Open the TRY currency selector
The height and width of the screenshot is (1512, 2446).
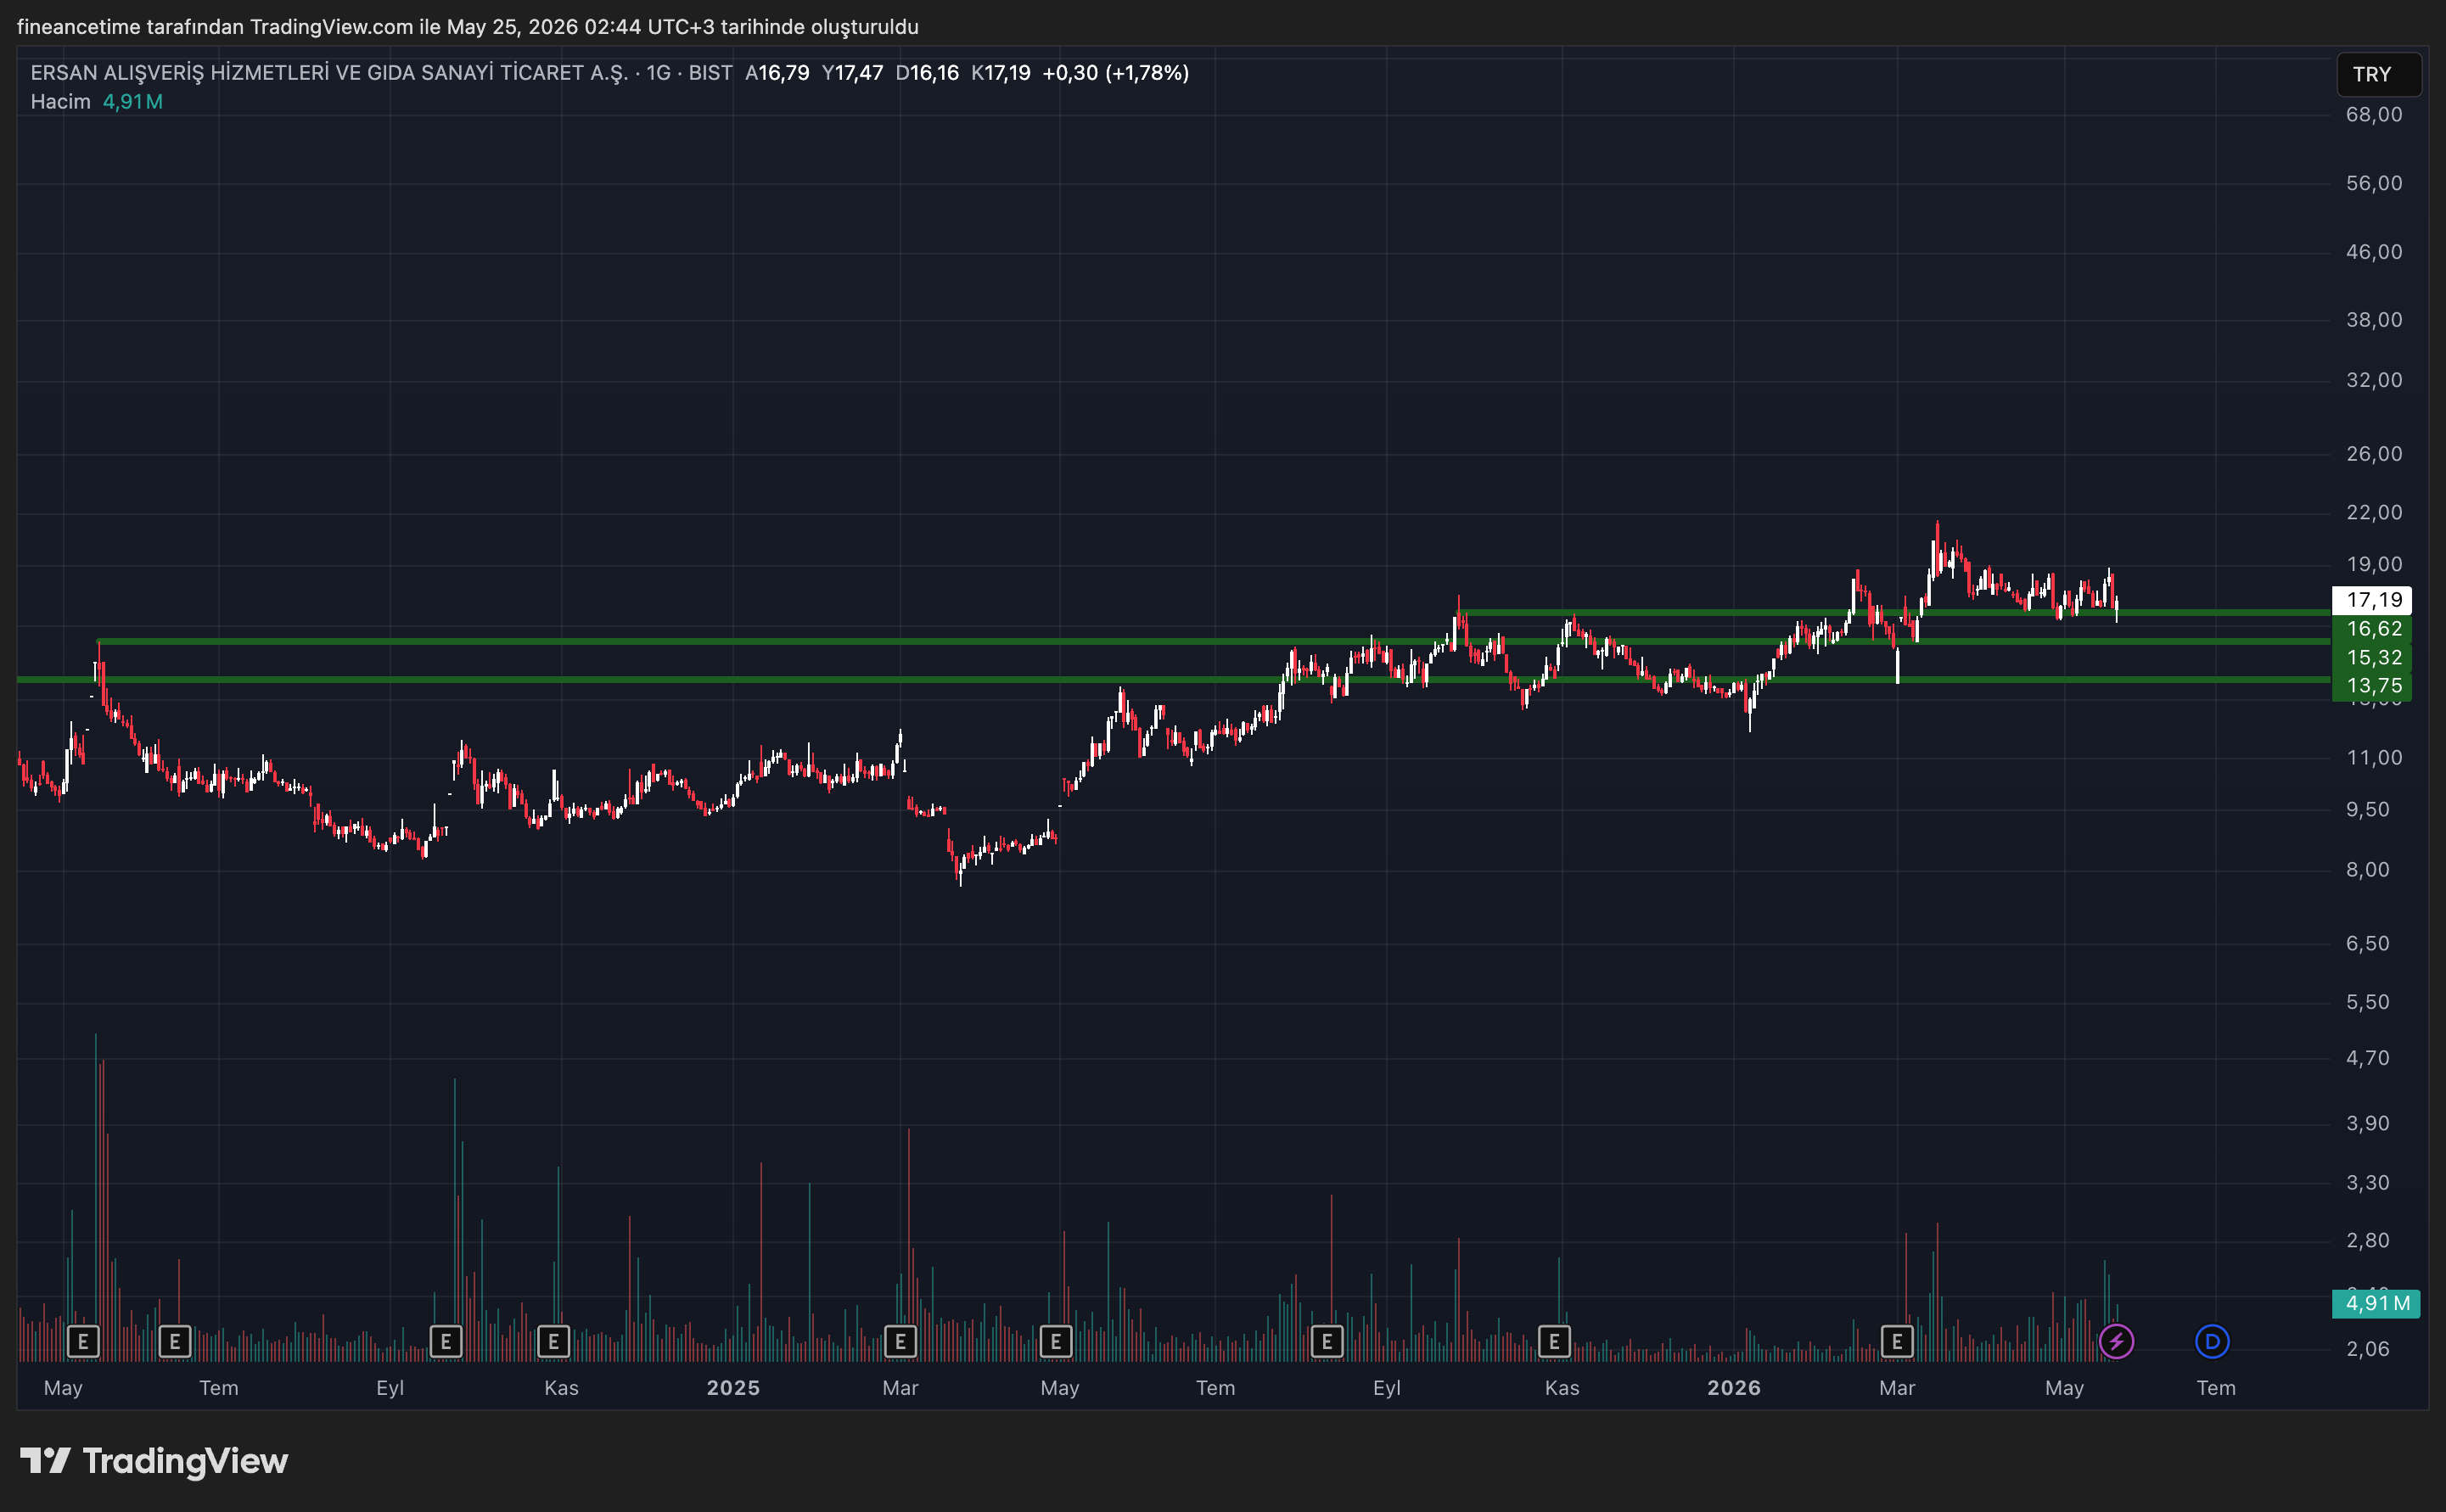pyautogui.click(x=2379, y=74)
